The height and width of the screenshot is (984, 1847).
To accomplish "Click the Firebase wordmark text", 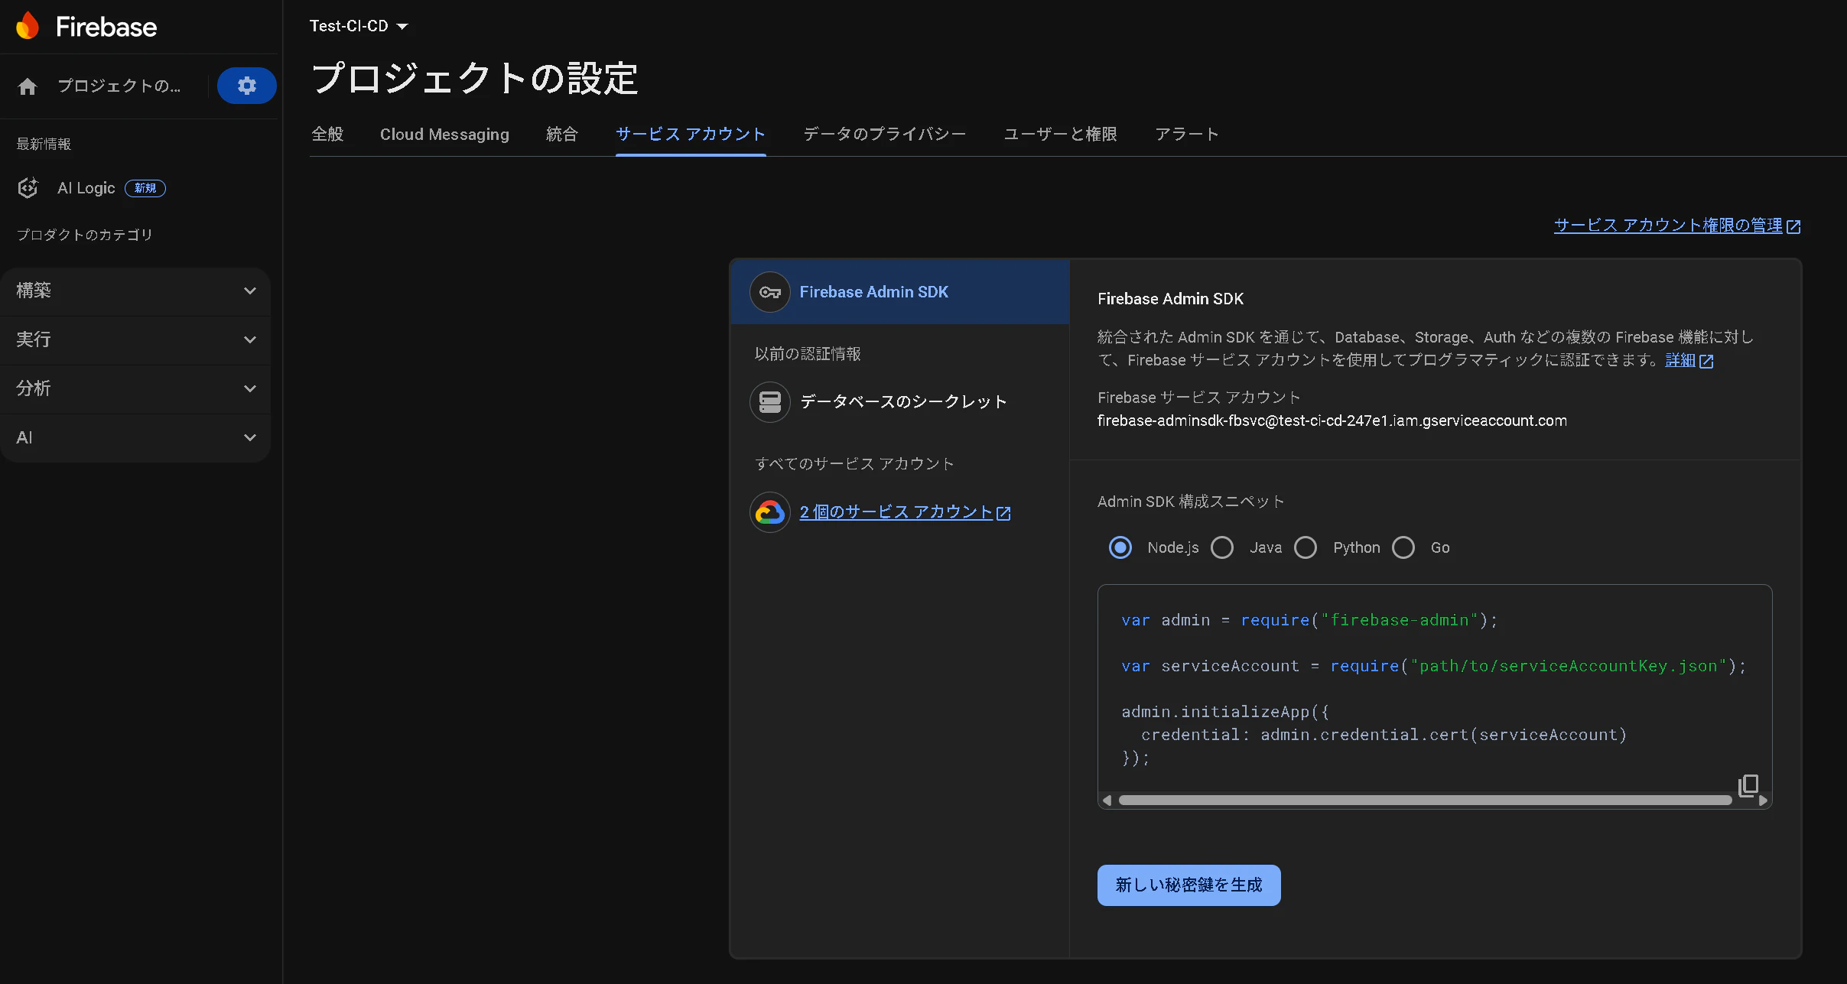I will [106, 27].
